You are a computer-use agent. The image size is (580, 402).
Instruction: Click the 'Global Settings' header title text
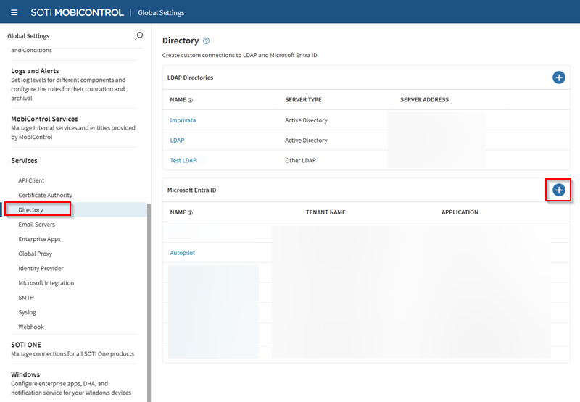pos(161,12)
